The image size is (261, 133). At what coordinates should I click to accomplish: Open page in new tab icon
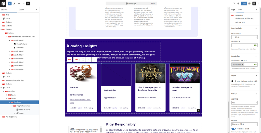(x=238, y=4)
